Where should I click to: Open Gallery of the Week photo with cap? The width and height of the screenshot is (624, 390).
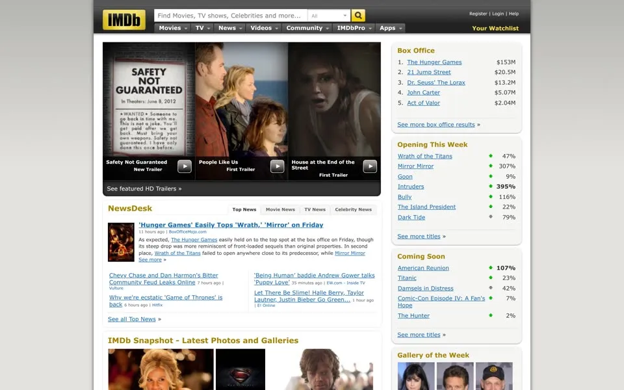pyautogui.click(x=494, y=376)
